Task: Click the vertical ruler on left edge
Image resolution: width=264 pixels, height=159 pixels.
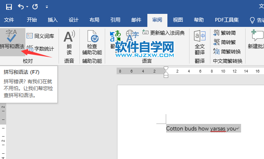Action: tap(3, 131)
